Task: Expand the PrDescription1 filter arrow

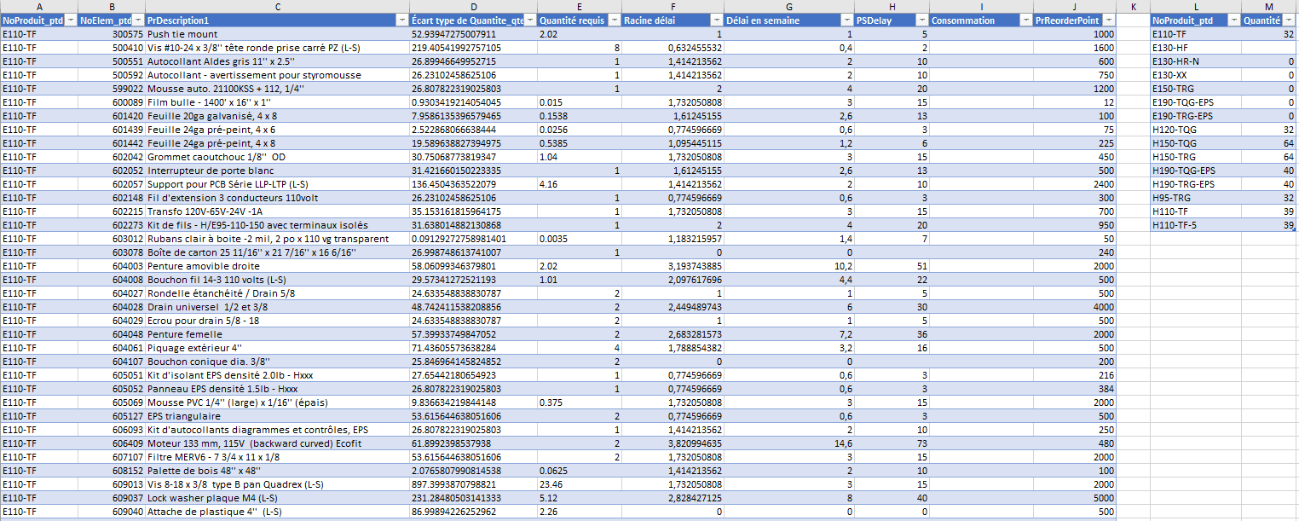Action: (x=401, y=20)
